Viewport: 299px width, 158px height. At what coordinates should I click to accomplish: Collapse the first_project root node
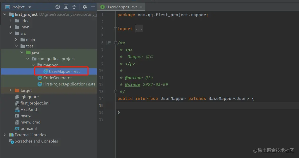(5, 14)
